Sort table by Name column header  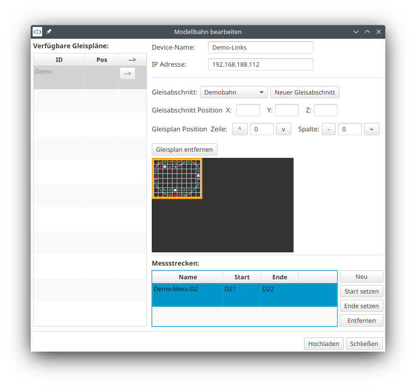coord(188,277)
